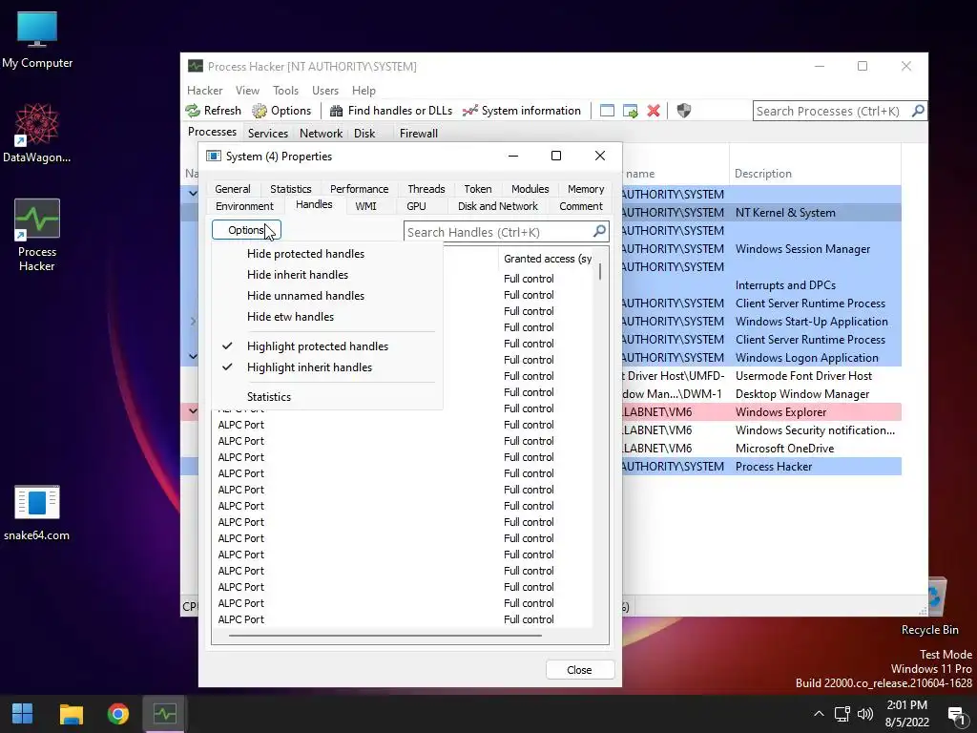The image size is (977, 733).
Task: Click System Properties window title icon
Action: (x=213, y=156)
